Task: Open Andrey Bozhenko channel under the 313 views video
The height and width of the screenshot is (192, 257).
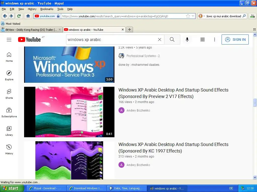Action: [138, 165]
